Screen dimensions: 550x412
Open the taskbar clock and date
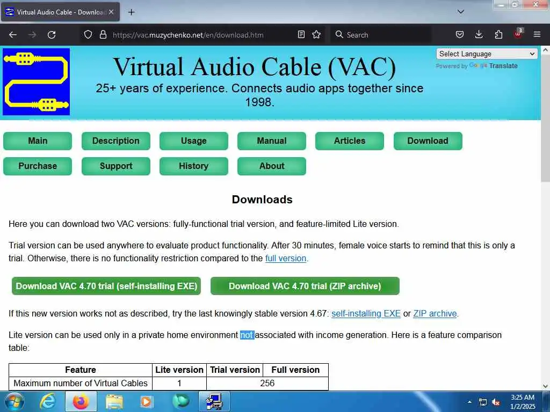click(523, 402)
